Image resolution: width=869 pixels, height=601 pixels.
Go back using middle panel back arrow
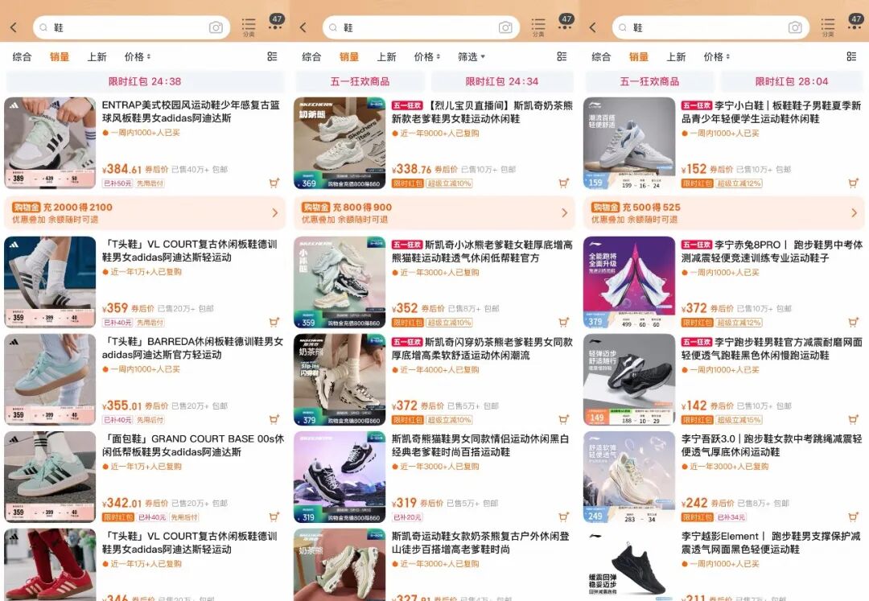[x=303, y=27]
